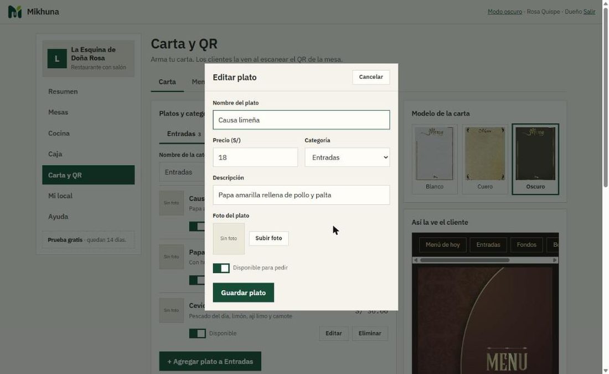Go to Mesas in the sidebar
This screenshot has height=374, width=609.
click(x=89, y=112)
